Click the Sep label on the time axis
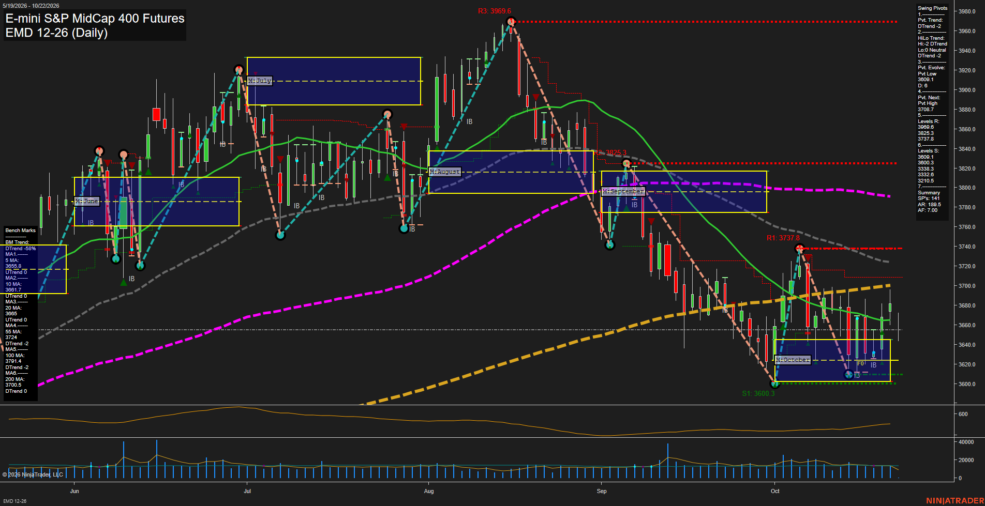This screenshot has width=985, height=506. (x=602, y=491)
